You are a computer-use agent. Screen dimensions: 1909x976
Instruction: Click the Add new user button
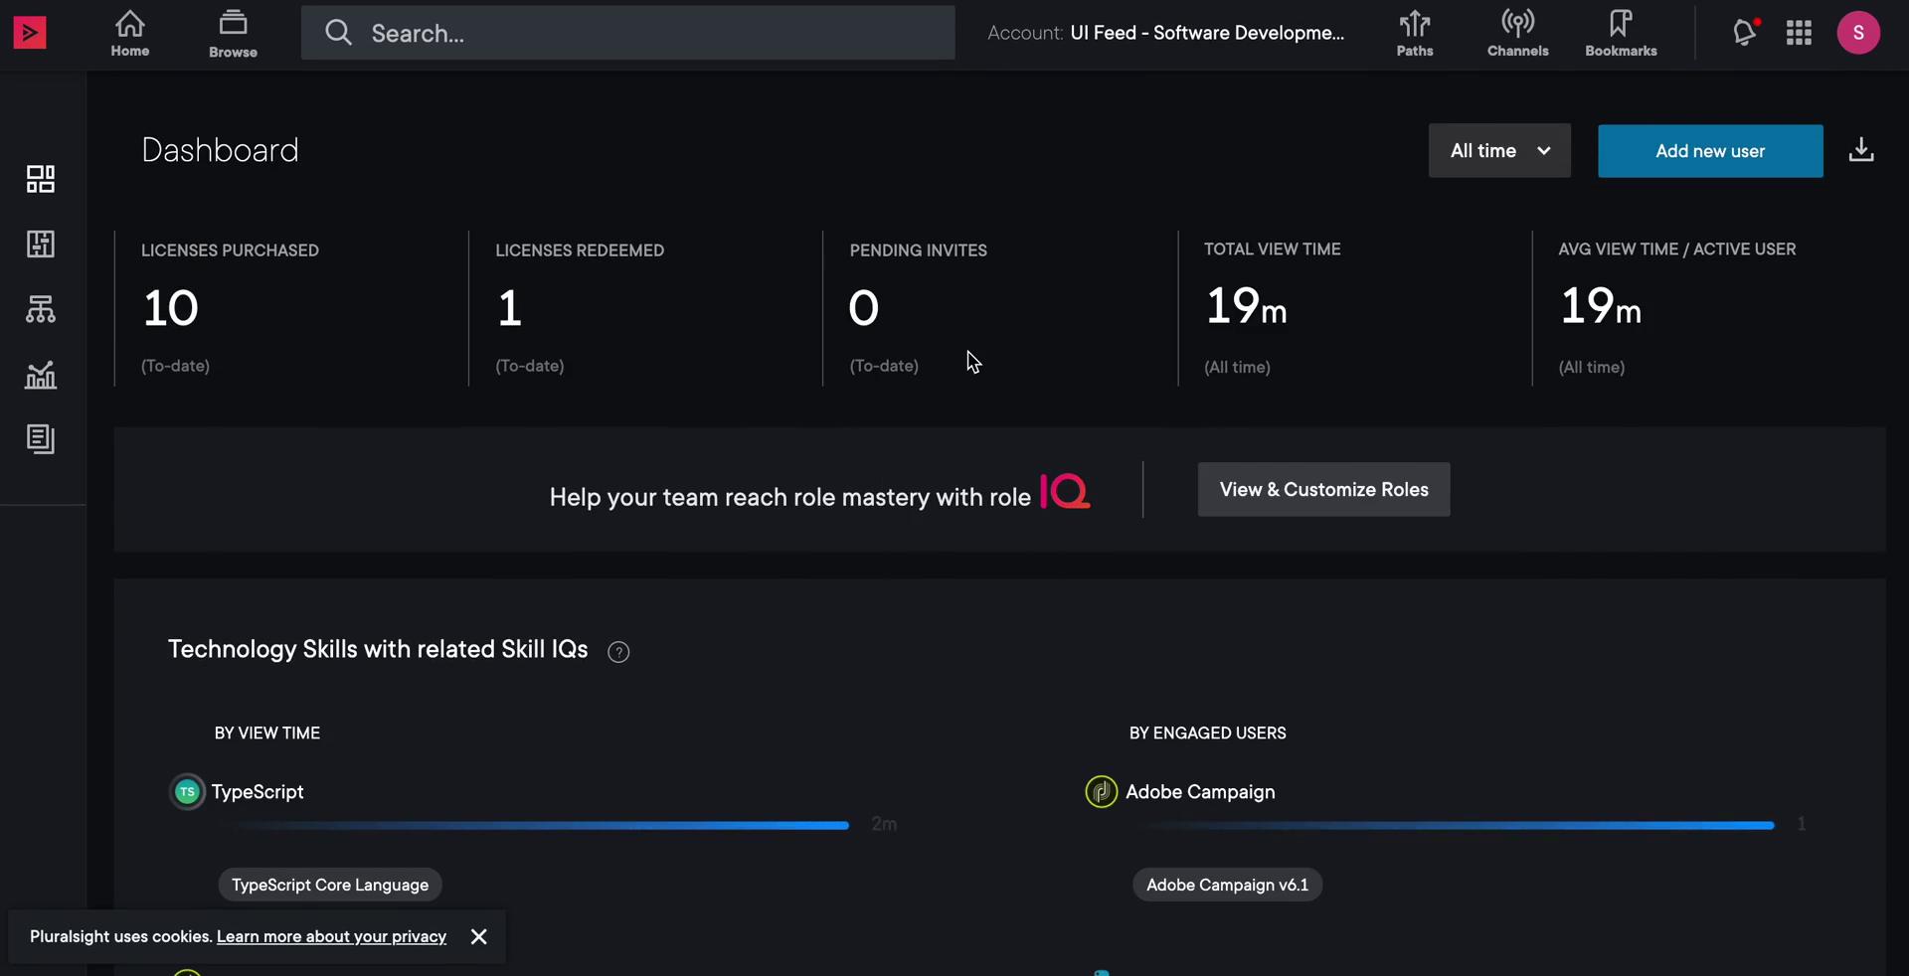click(1710, 151)
